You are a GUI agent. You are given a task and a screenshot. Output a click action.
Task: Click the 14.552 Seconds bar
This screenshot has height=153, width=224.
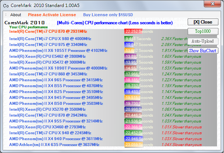click(x=131, y=68)
